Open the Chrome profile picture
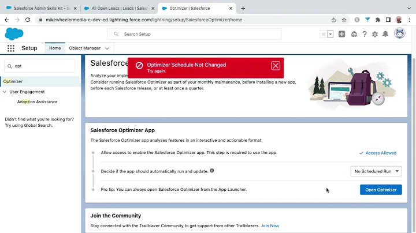 pos(399,20)
